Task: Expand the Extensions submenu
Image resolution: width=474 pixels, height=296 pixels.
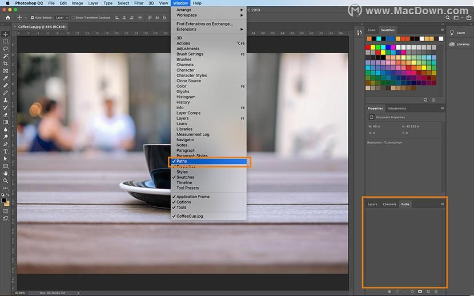Action: tap(208, 29)
